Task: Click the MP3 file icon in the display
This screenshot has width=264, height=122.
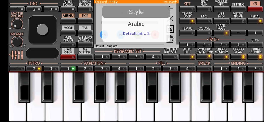Action: point(170,39)
